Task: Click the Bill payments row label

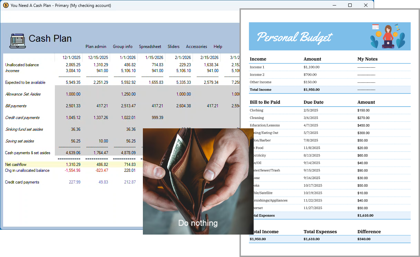Action: 16,106
